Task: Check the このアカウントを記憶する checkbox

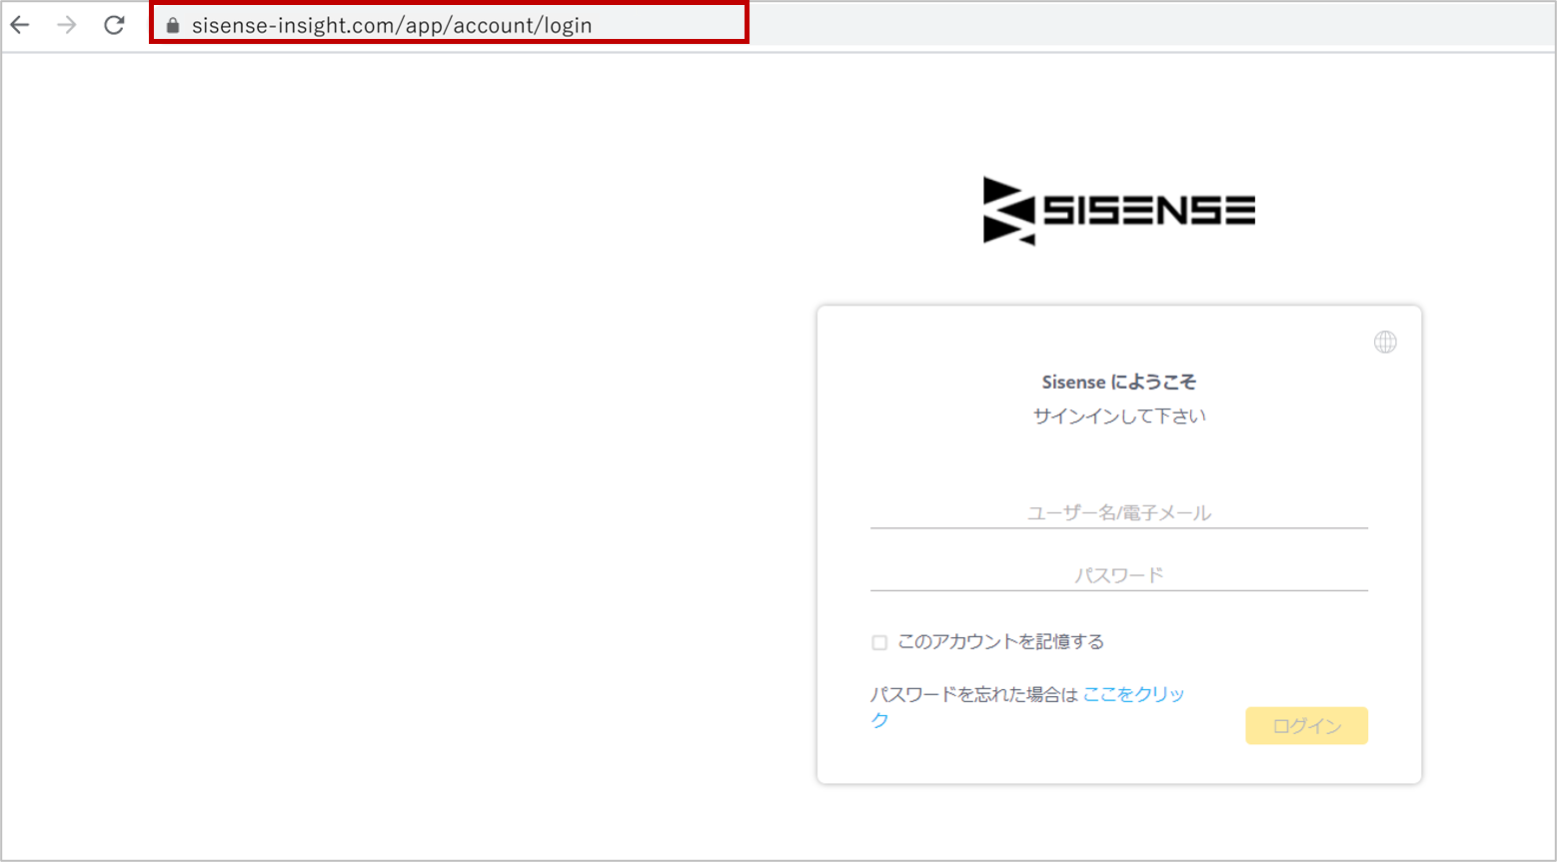Action: (x=879, y=642)
